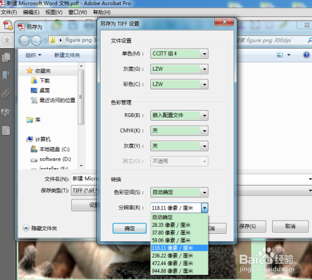Viewport: 312px width, 280px height.
Task: Open 灰度(Y) color management dropdown
Action: [x=179, y=146]
